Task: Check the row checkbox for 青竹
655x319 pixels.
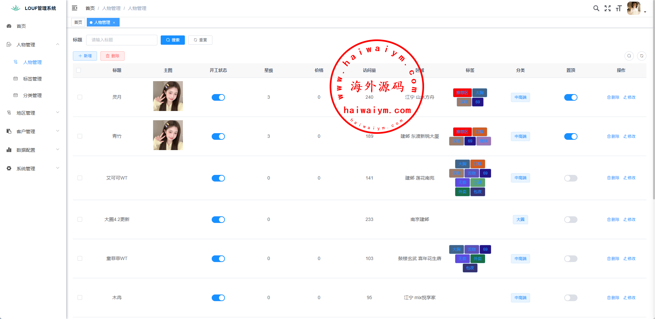Action: tap(80, 136)
